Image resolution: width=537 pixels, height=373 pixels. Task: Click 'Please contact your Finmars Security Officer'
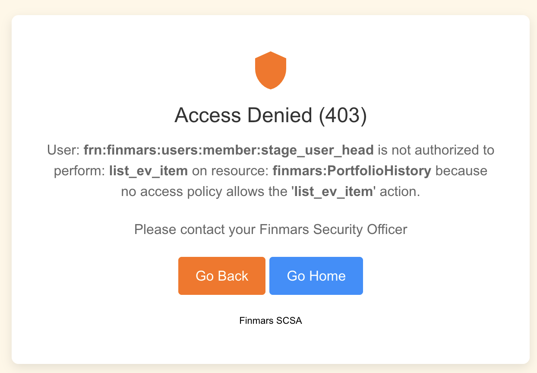[x=271, y=229]
